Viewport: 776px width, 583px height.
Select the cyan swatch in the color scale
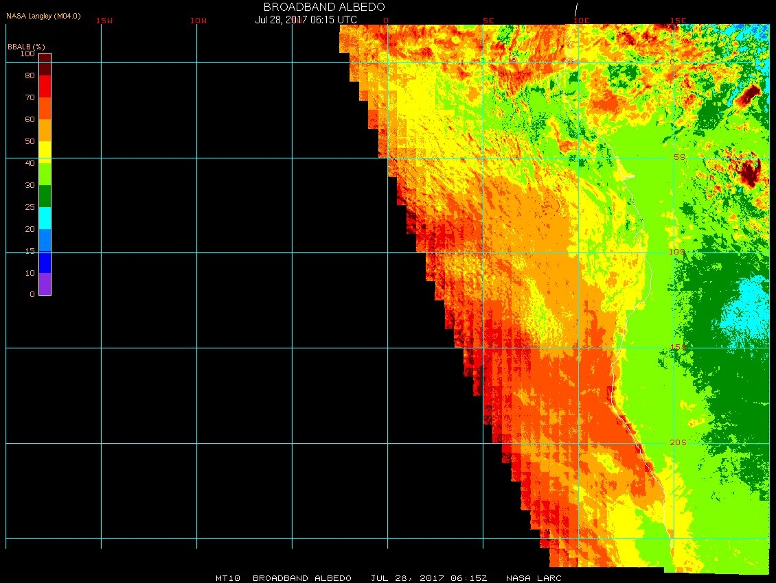click(45, 218)
